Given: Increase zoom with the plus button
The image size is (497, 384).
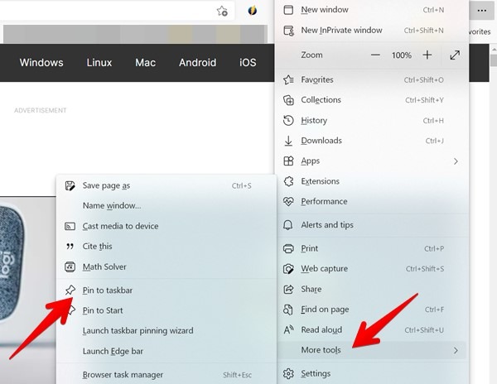Looking at the screenshot, I should 427,55.
